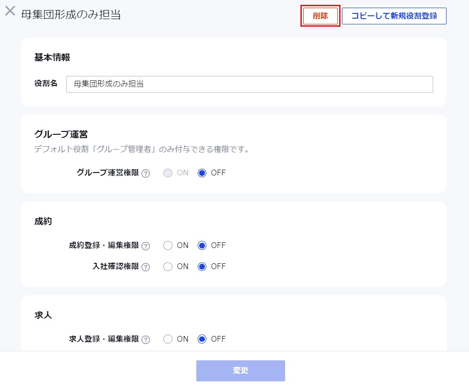This screenshot has height=389, width=469.
Task: Select OFF for 成約登録・編集権限
Action: [202, 245]
